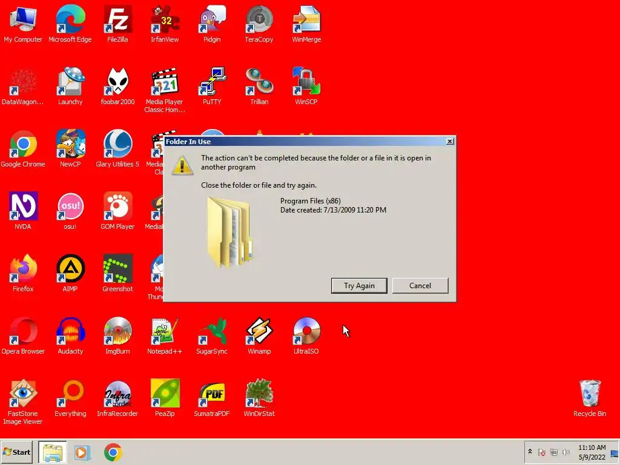Image resolution: width=620 pixels, height=465 pixels.
Task: Click the Show Desktop button
Action: coord(615,452)
